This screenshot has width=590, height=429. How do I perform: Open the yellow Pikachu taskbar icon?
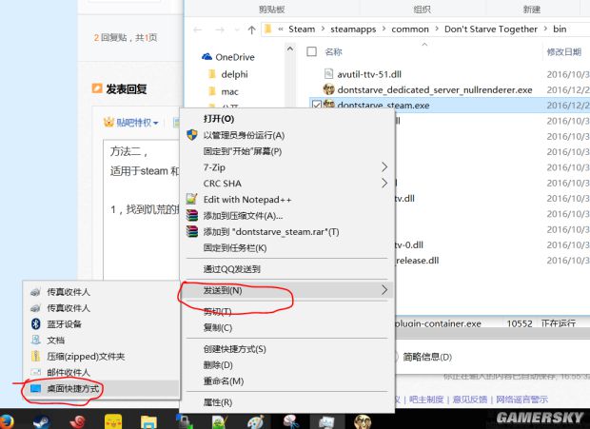coord(113,421)
